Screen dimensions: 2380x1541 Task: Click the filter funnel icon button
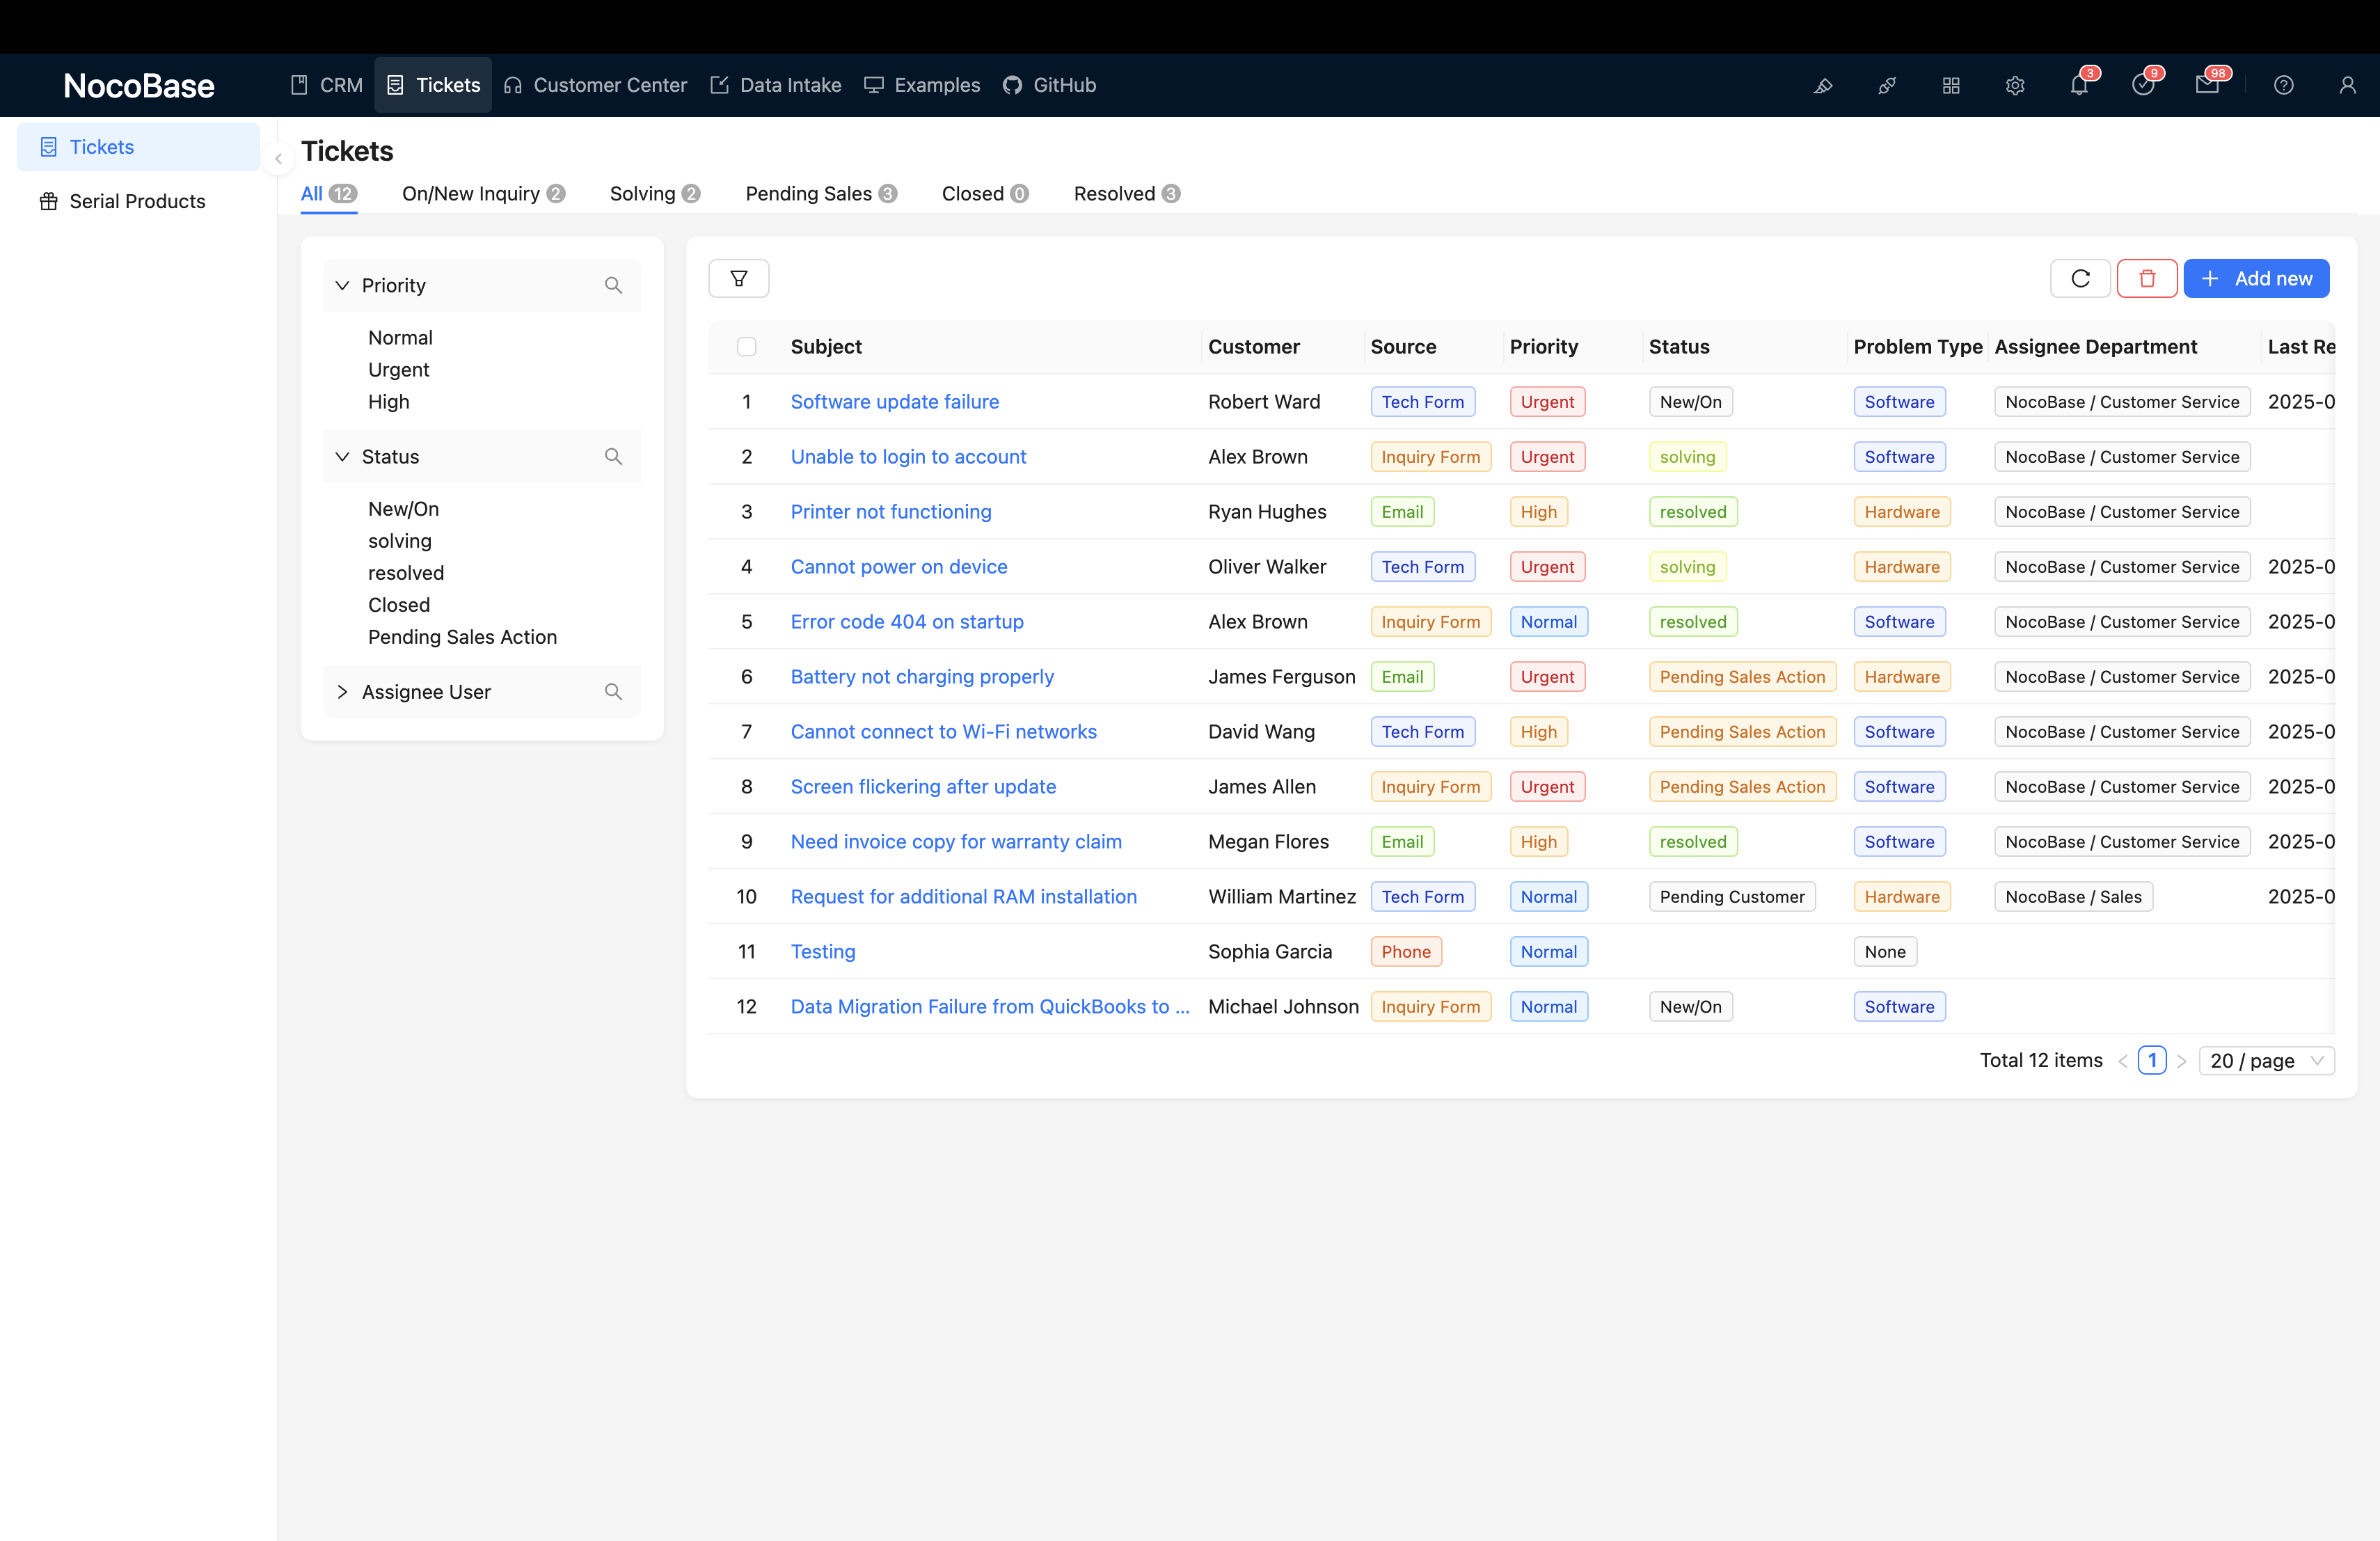coord(738,278)
